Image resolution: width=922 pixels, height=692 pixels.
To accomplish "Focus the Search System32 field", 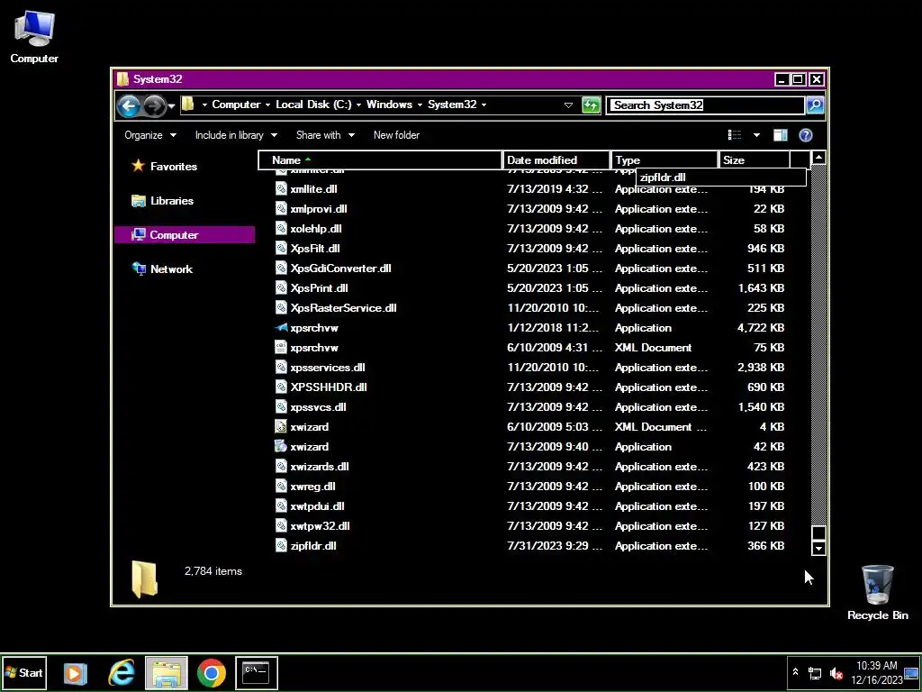I will click(705, 105).
